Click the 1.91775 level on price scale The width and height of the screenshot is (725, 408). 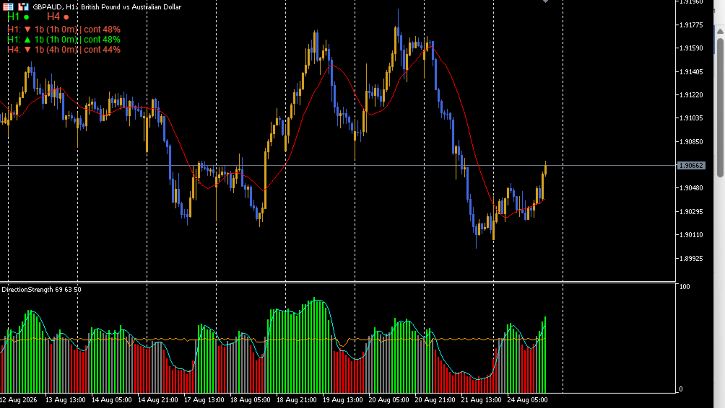(691, 25)
